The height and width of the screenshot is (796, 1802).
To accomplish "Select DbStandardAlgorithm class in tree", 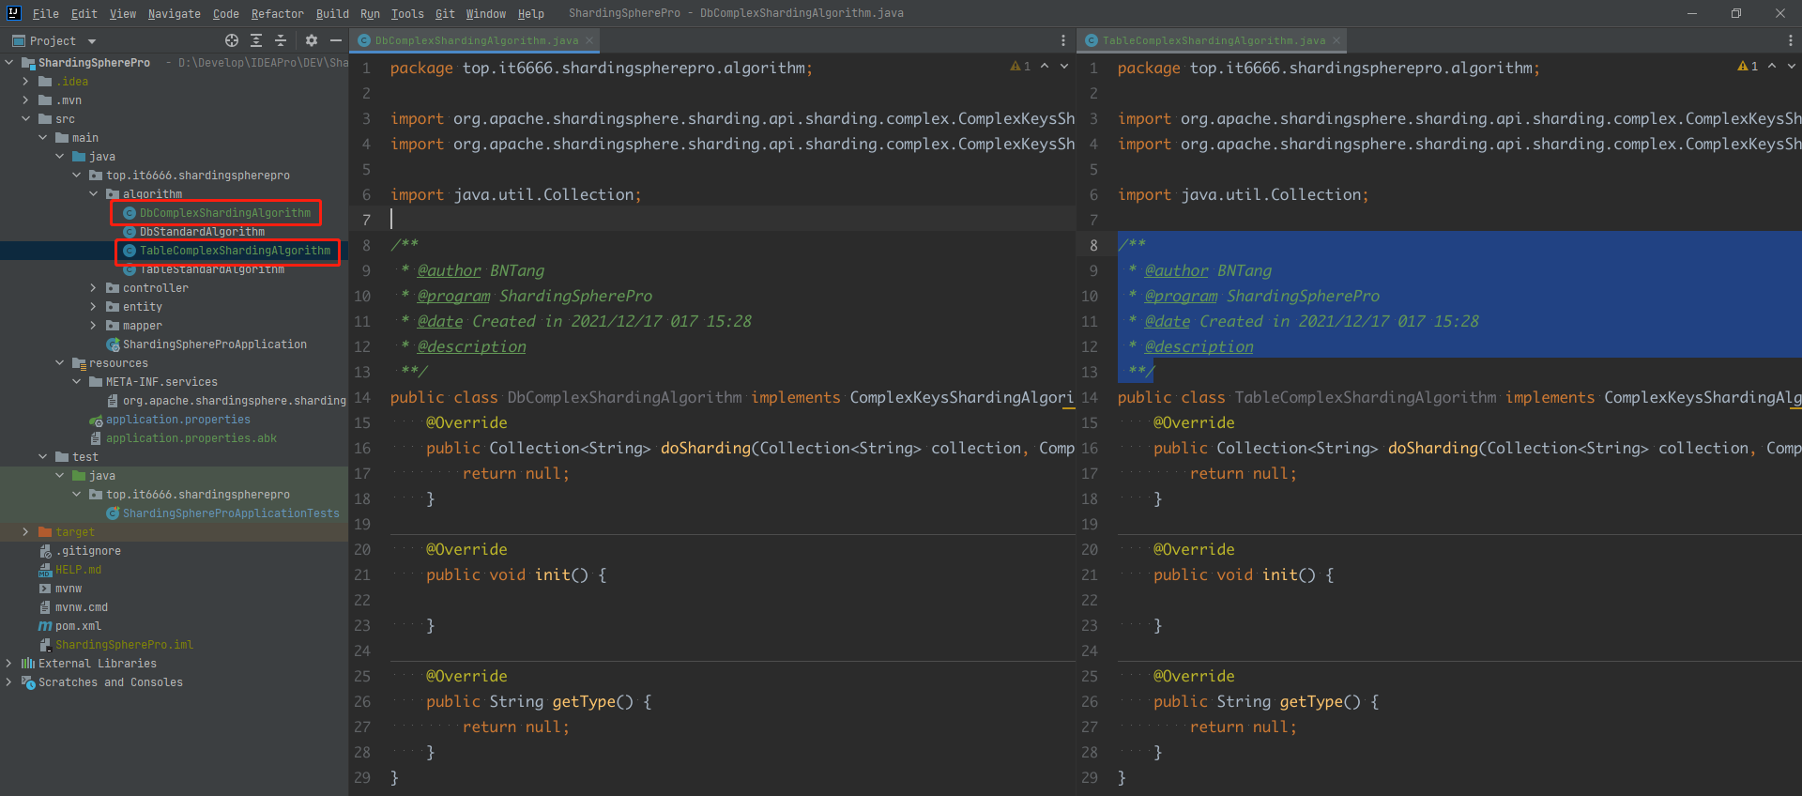I will coord(202,232).
